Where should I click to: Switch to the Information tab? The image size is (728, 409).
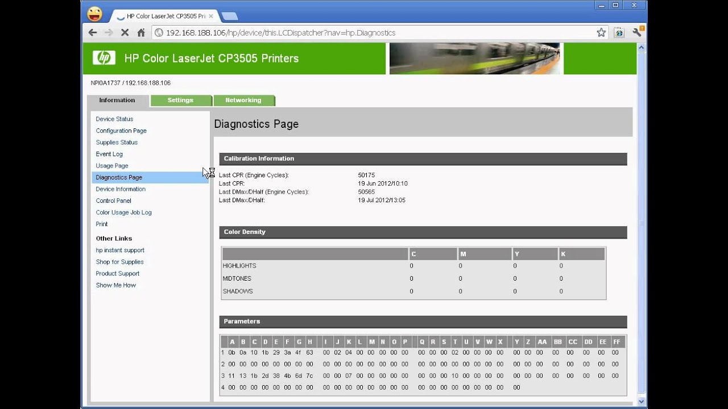click(x=117, y=101)
